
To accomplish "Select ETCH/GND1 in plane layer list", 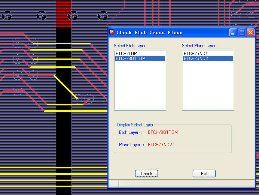I will [x=208, y=54].
